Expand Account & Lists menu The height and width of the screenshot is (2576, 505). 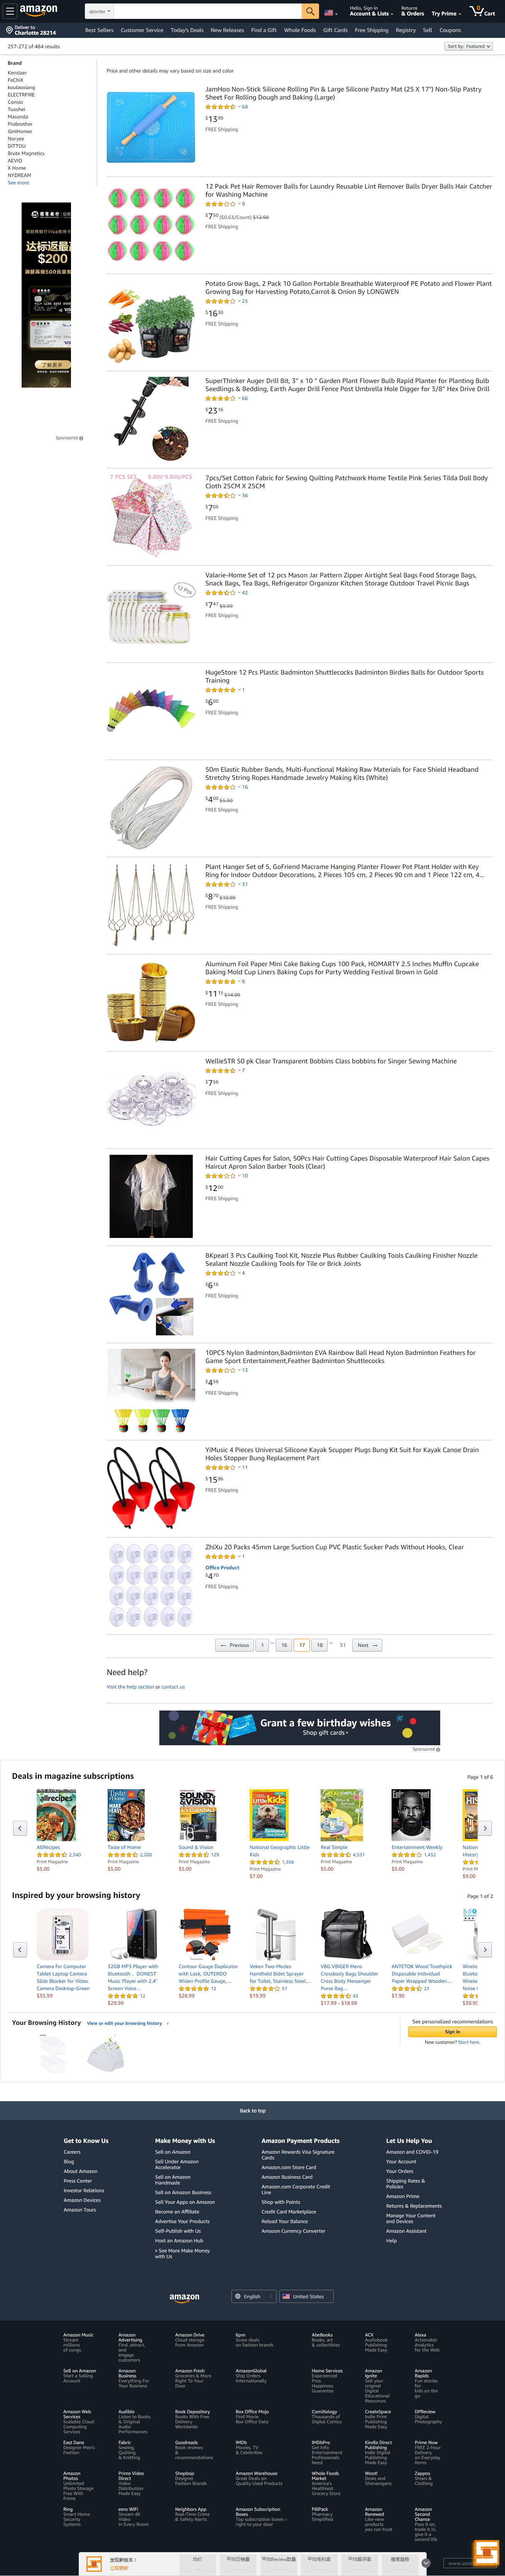pyautogui.click(x=370, y=11)
